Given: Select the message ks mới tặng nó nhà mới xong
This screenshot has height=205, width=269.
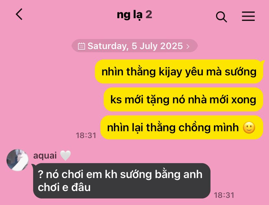Looking at the screenshot, I should click(183, 99).
